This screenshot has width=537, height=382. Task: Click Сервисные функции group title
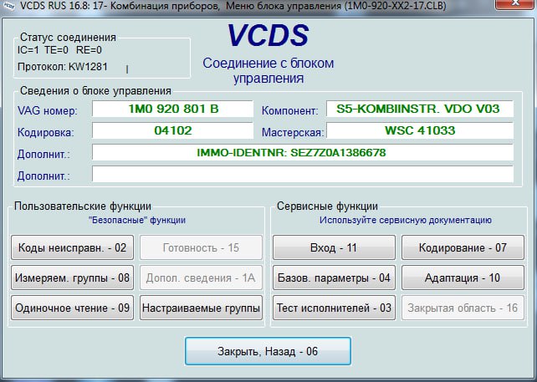coord(327,206)
